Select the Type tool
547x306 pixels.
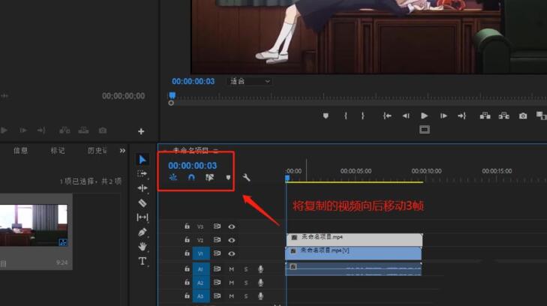pos(143,261)
